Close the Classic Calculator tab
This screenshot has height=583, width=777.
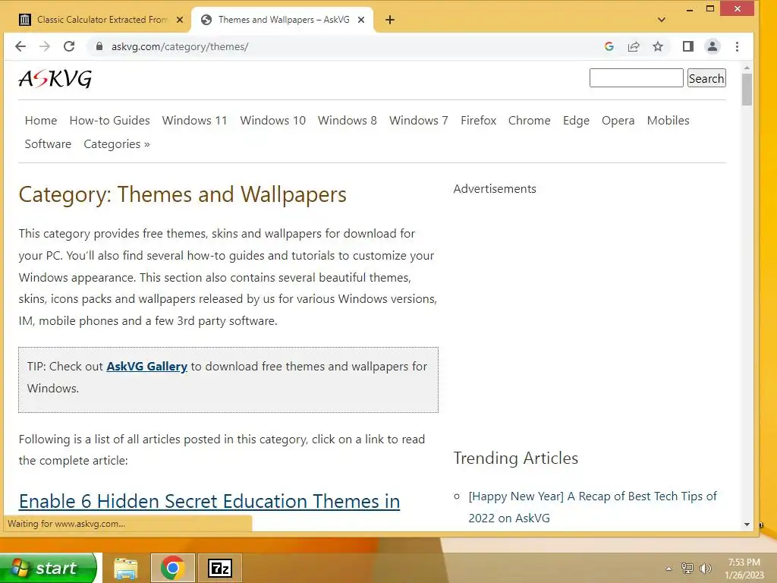[x=180, y=20]
